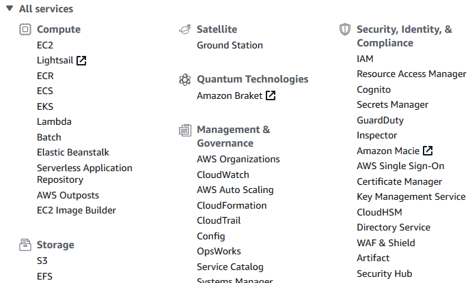Open CloudWatch
Screen dimensions: 468x283
[x=223, y=175]
